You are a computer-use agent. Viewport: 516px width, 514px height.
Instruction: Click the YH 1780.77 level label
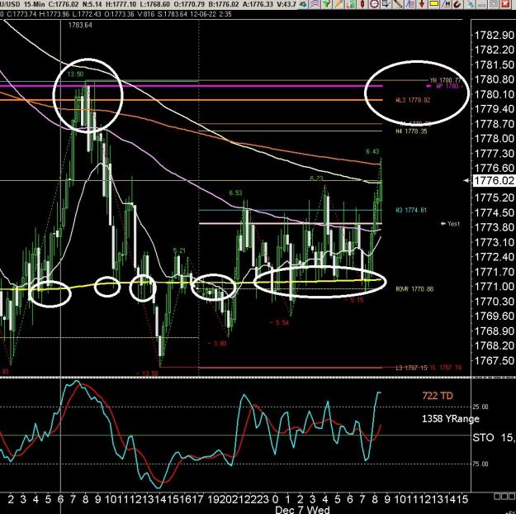(445, 80)
